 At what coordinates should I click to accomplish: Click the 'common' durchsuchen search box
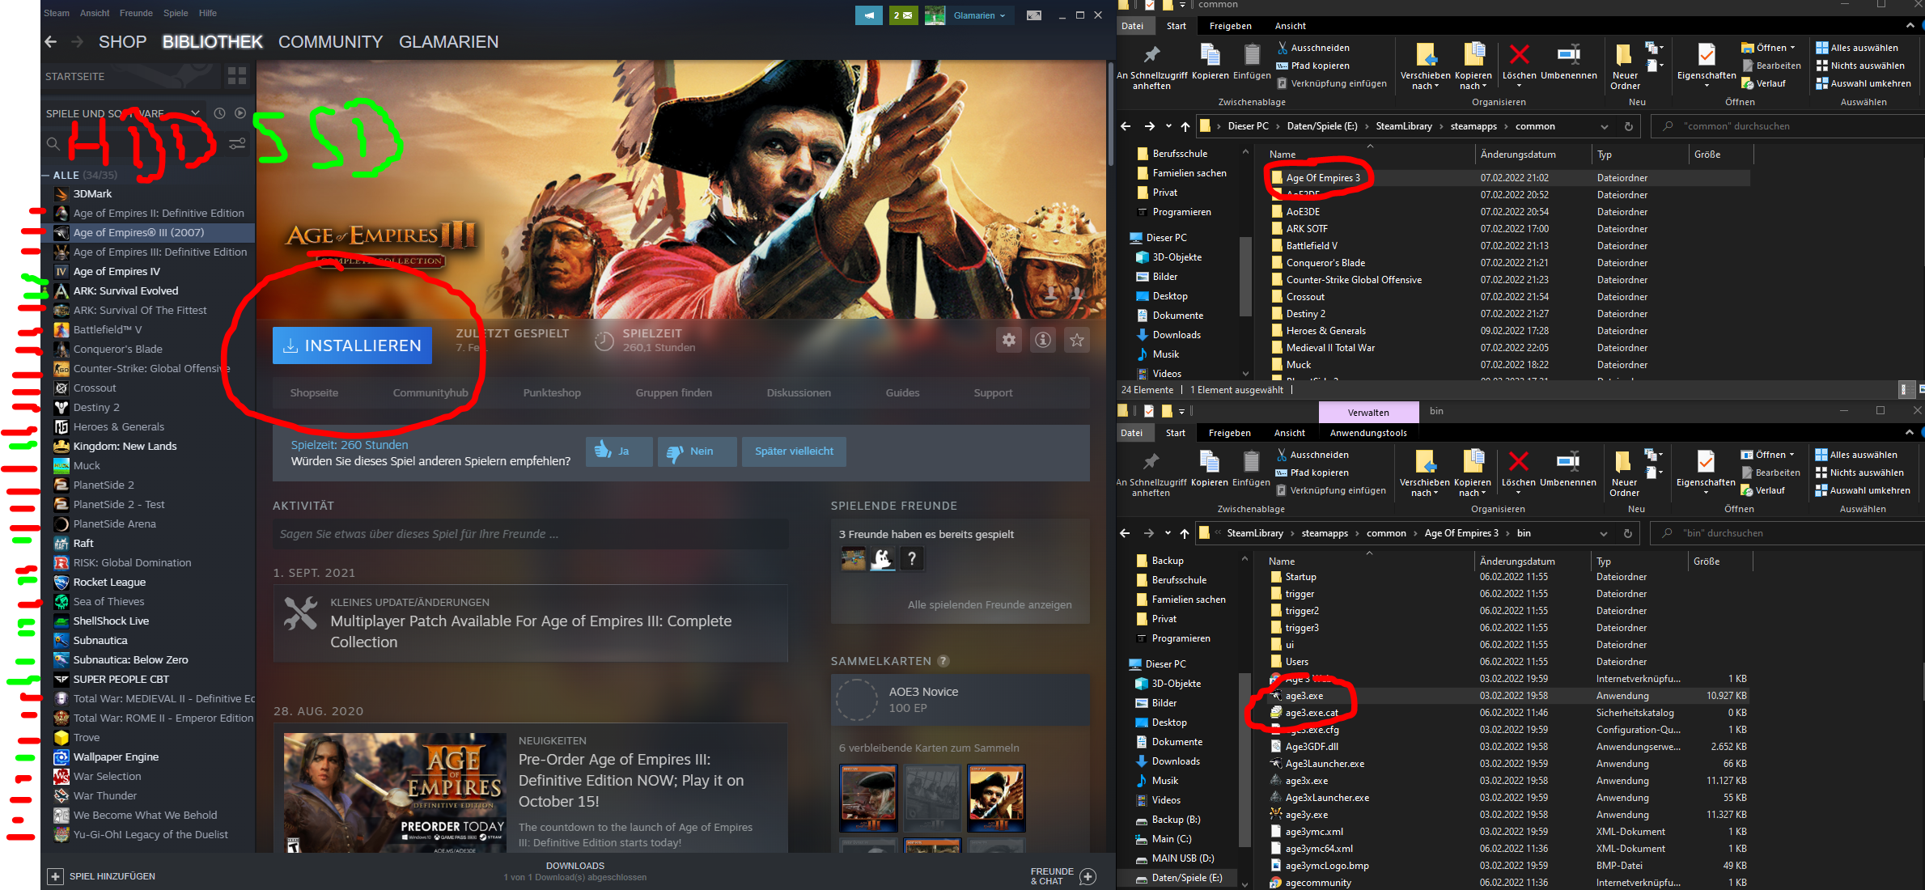[x=1788, y=126]
